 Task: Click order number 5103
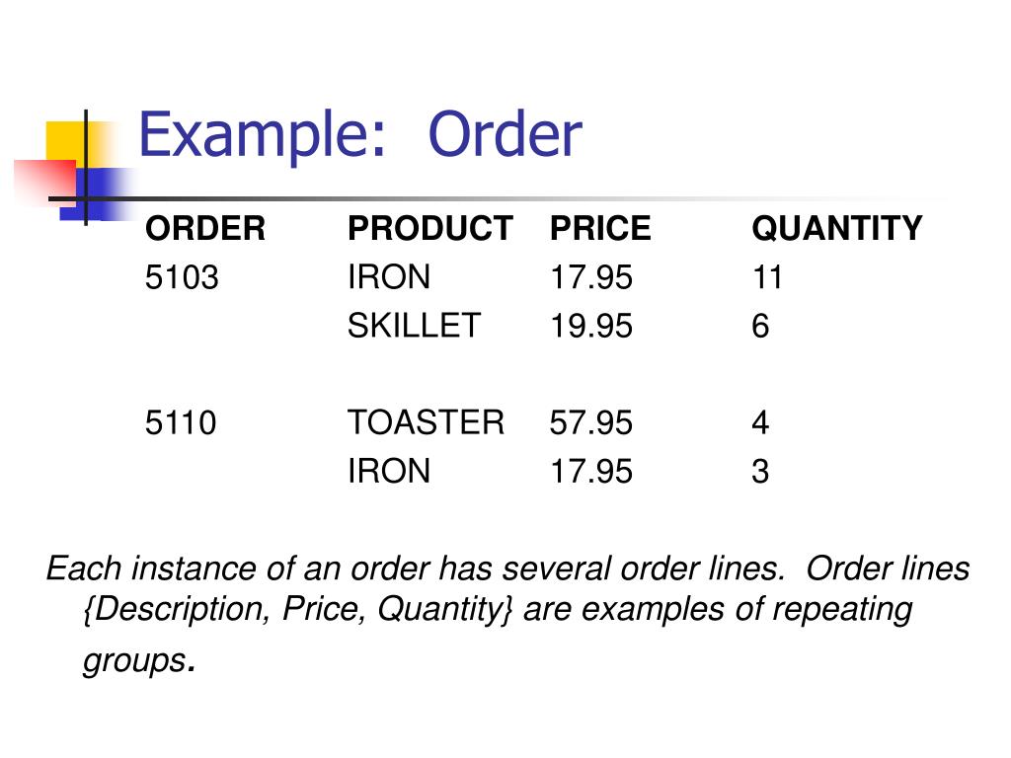coord(182,277)
